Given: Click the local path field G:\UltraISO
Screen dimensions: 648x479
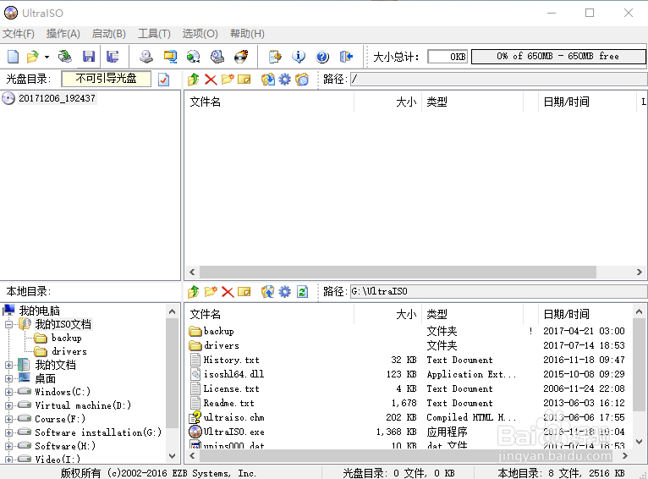Looking at the screenshot, I should [498, 292].
